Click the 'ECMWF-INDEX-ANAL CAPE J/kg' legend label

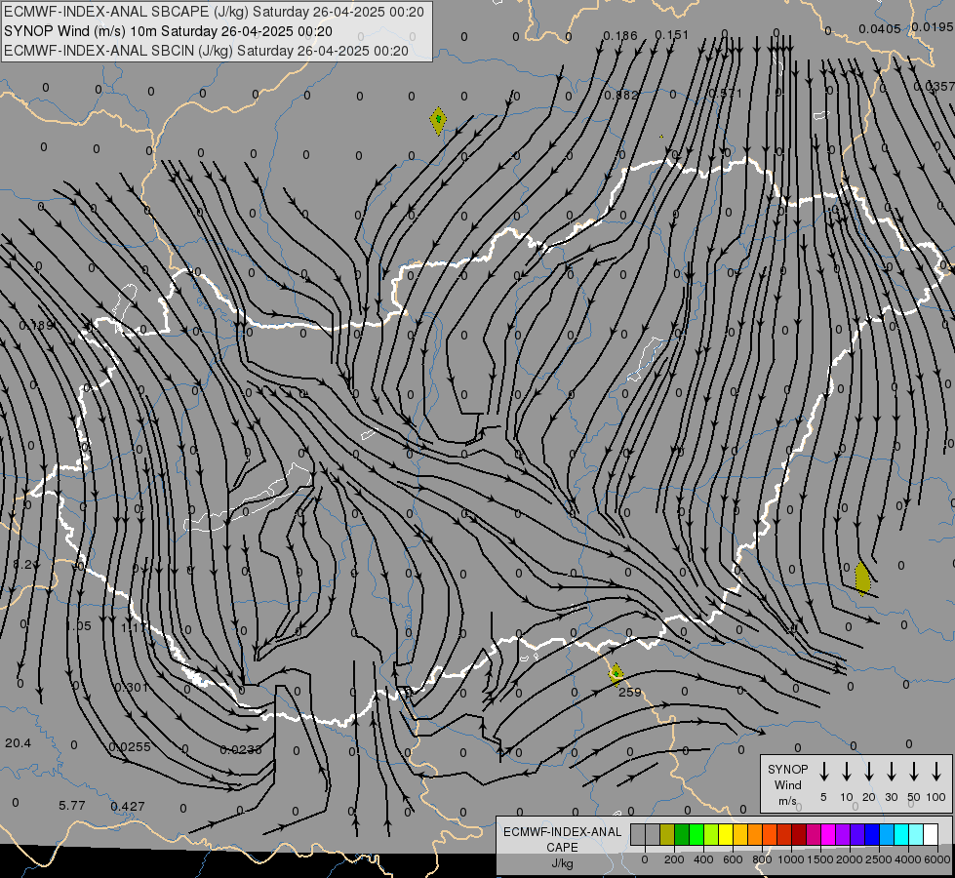(x=562, y=848)
